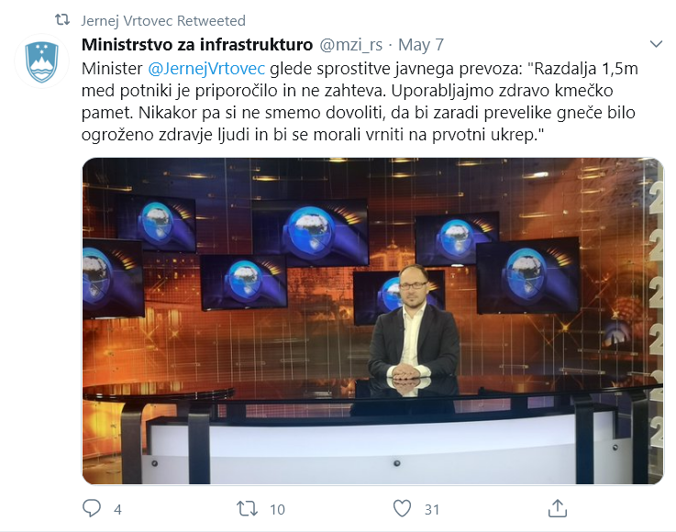Open the Ministrstvo za infrastrukturo avatar
This screenshot has height=532, width=676.
point(42,61)
